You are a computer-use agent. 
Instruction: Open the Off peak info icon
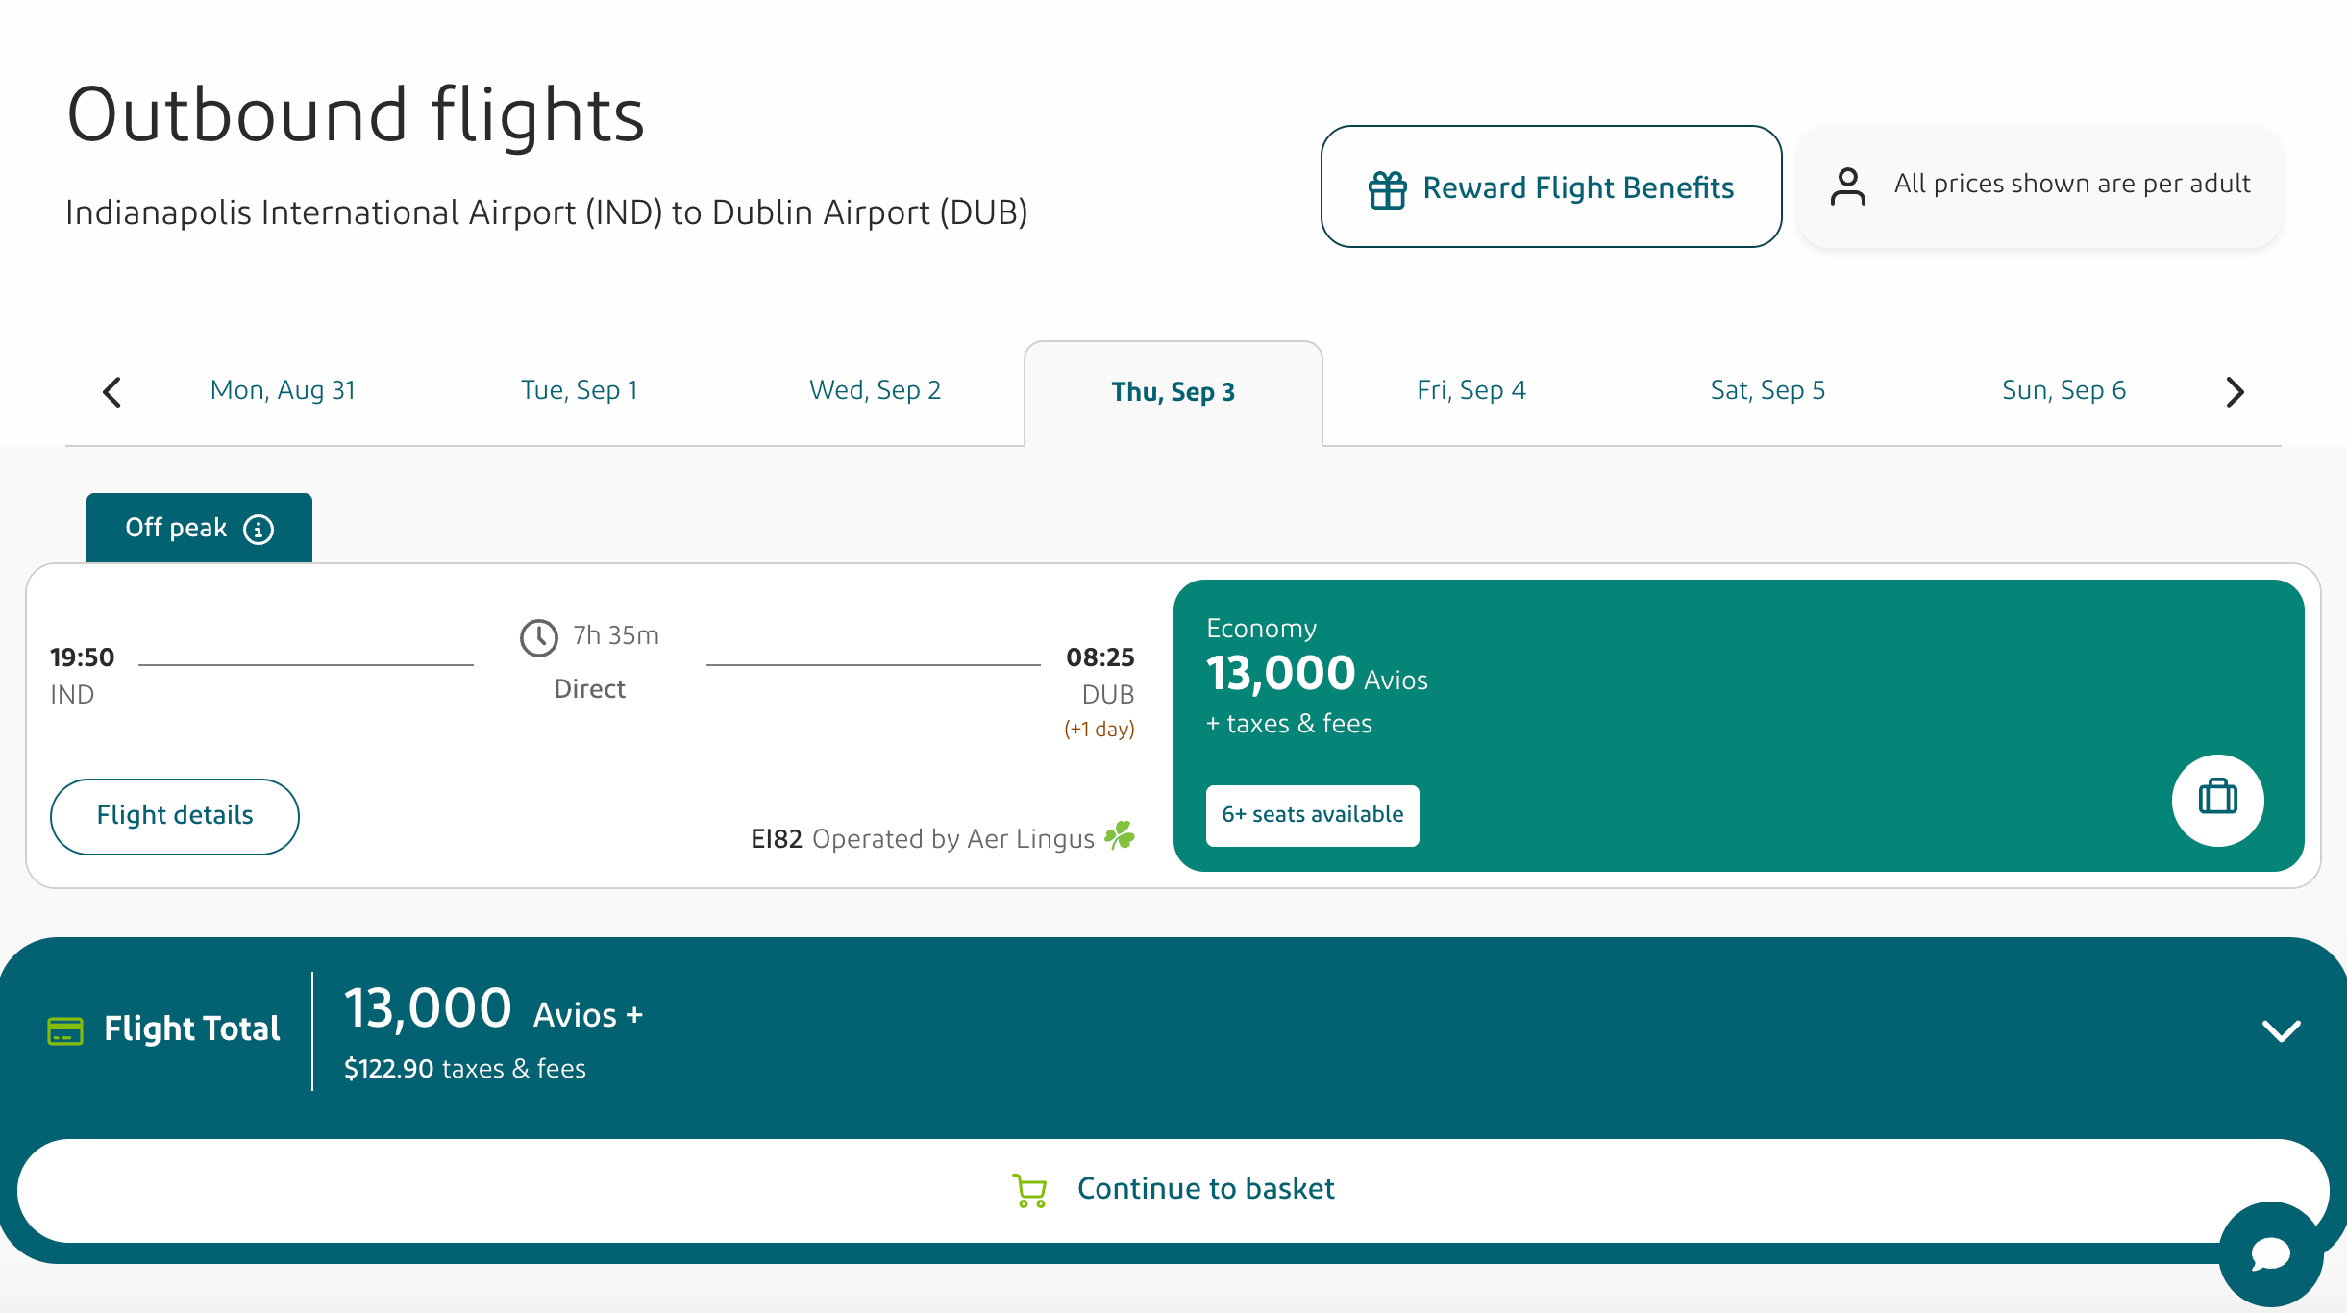click(259, 528)
